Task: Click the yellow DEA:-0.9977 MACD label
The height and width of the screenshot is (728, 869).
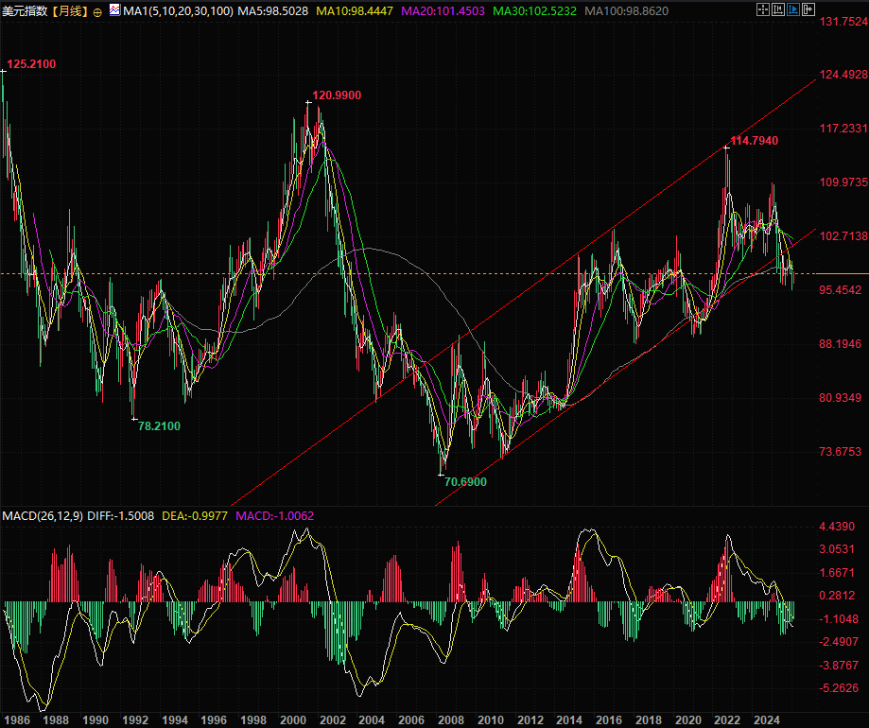Action: coord(196,515)
